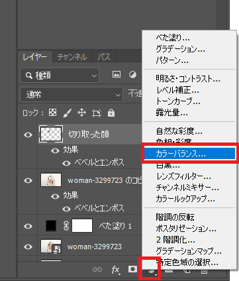Image resolution: width=239 pixels, height=281 pixels.
Task: Lock all padlock icon
Action: click(111, 113)
